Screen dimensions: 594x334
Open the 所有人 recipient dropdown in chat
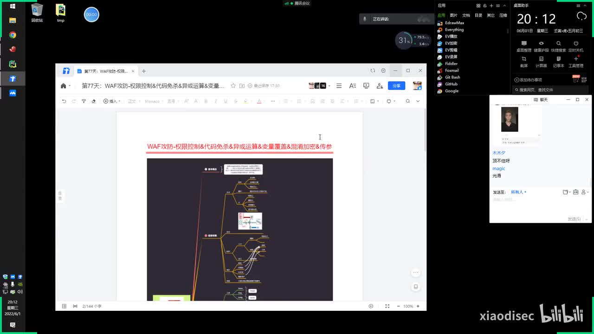(518, 192)
